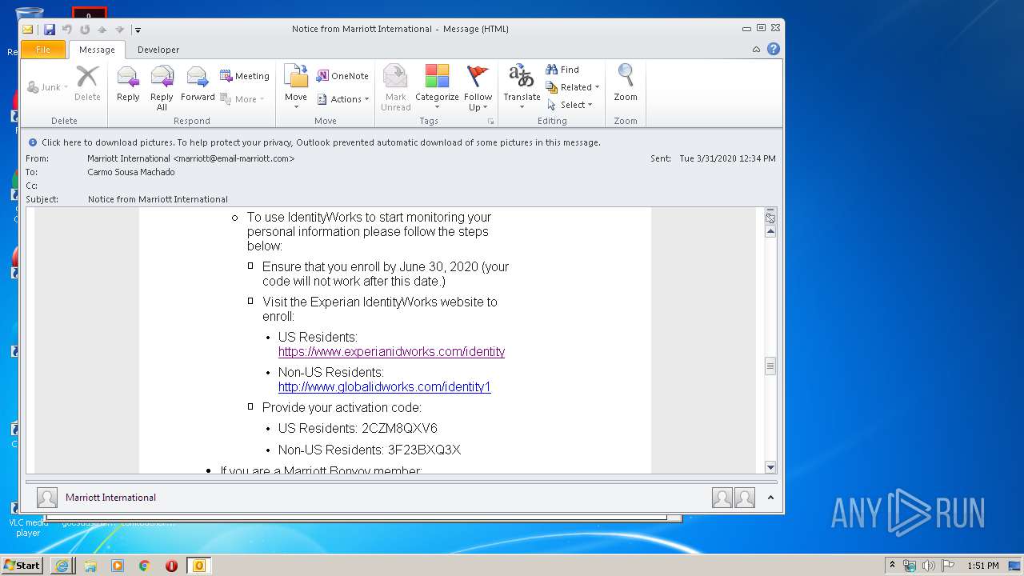This screenshot has width=1024, height=576.
Task: Open the Junk options dropdown
Action: (x=47, y=87)
